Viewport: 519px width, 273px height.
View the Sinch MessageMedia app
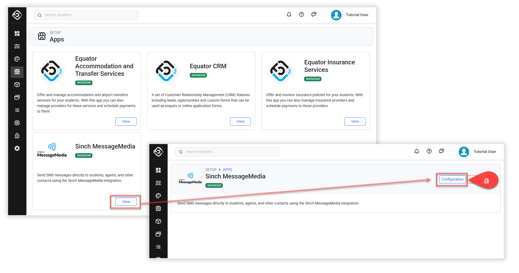pos(126,202)
